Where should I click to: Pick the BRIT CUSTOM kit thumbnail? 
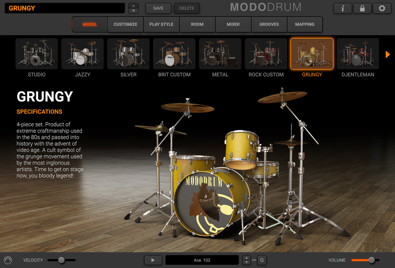tap(174, 54)
